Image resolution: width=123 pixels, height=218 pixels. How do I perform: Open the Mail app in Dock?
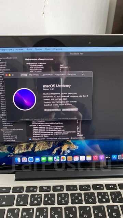click(x=37, y=159)
